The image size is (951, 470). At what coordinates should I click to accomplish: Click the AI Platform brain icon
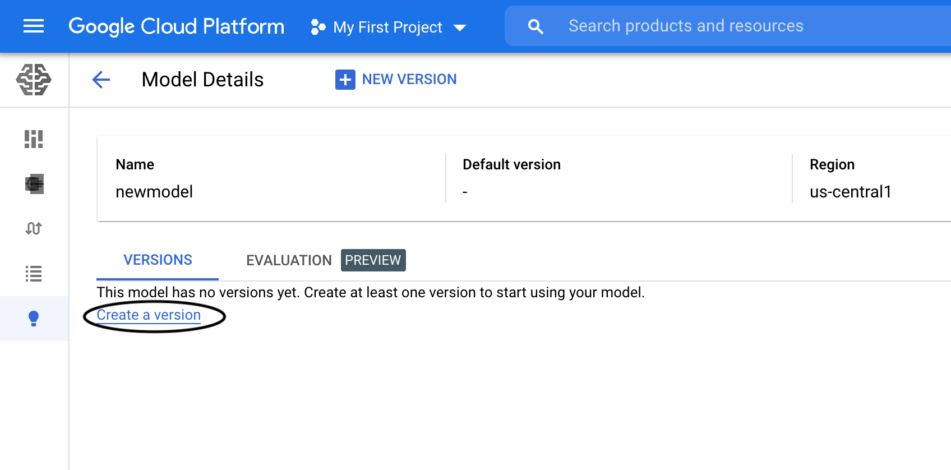[x=34, y=79]
